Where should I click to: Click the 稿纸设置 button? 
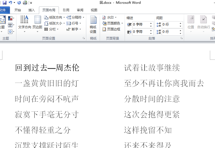pyautogui.click(x=93, y=24)
